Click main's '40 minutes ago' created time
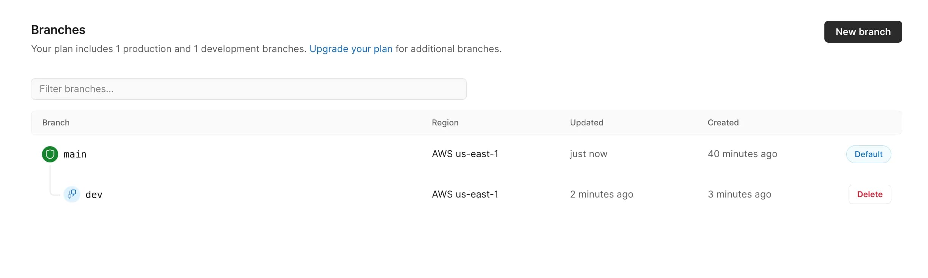The width and height of the screenshot is (928, 278). tap(742, 154)
